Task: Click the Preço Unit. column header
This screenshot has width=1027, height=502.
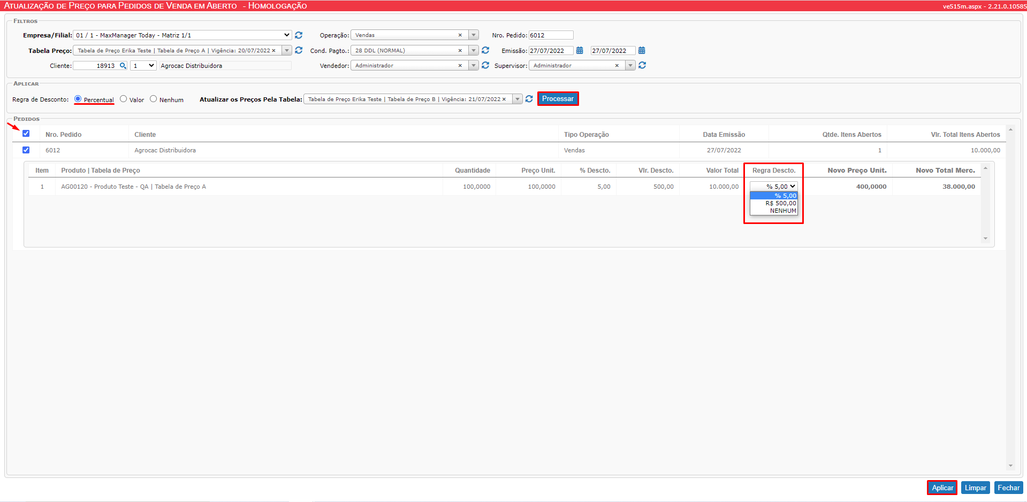Action: click(x=538, y=171)
